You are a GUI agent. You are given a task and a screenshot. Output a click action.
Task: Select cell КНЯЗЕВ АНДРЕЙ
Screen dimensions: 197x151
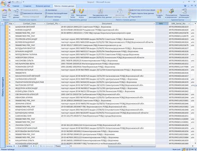pyautogui.click(x=30, y=30)
